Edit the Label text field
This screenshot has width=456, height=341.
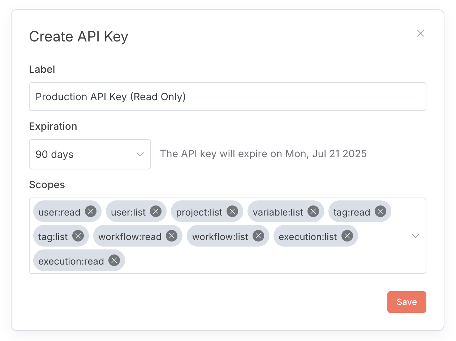coord(227,96)
